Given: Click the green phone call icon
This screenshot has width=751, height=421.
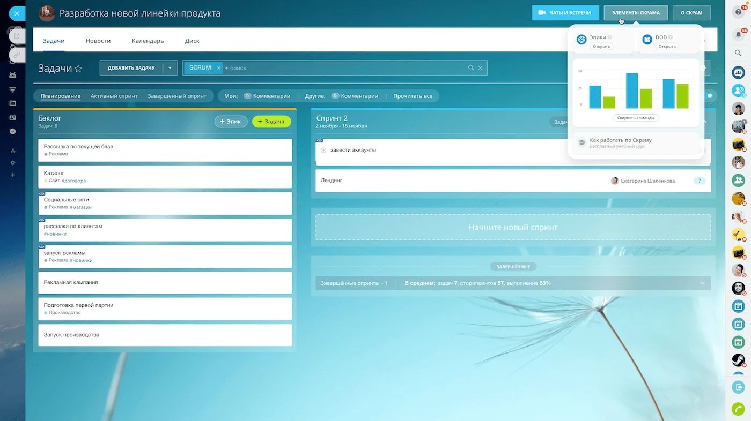Looking at the screenshot, I should pyautogui.click(x=738, y=409).
